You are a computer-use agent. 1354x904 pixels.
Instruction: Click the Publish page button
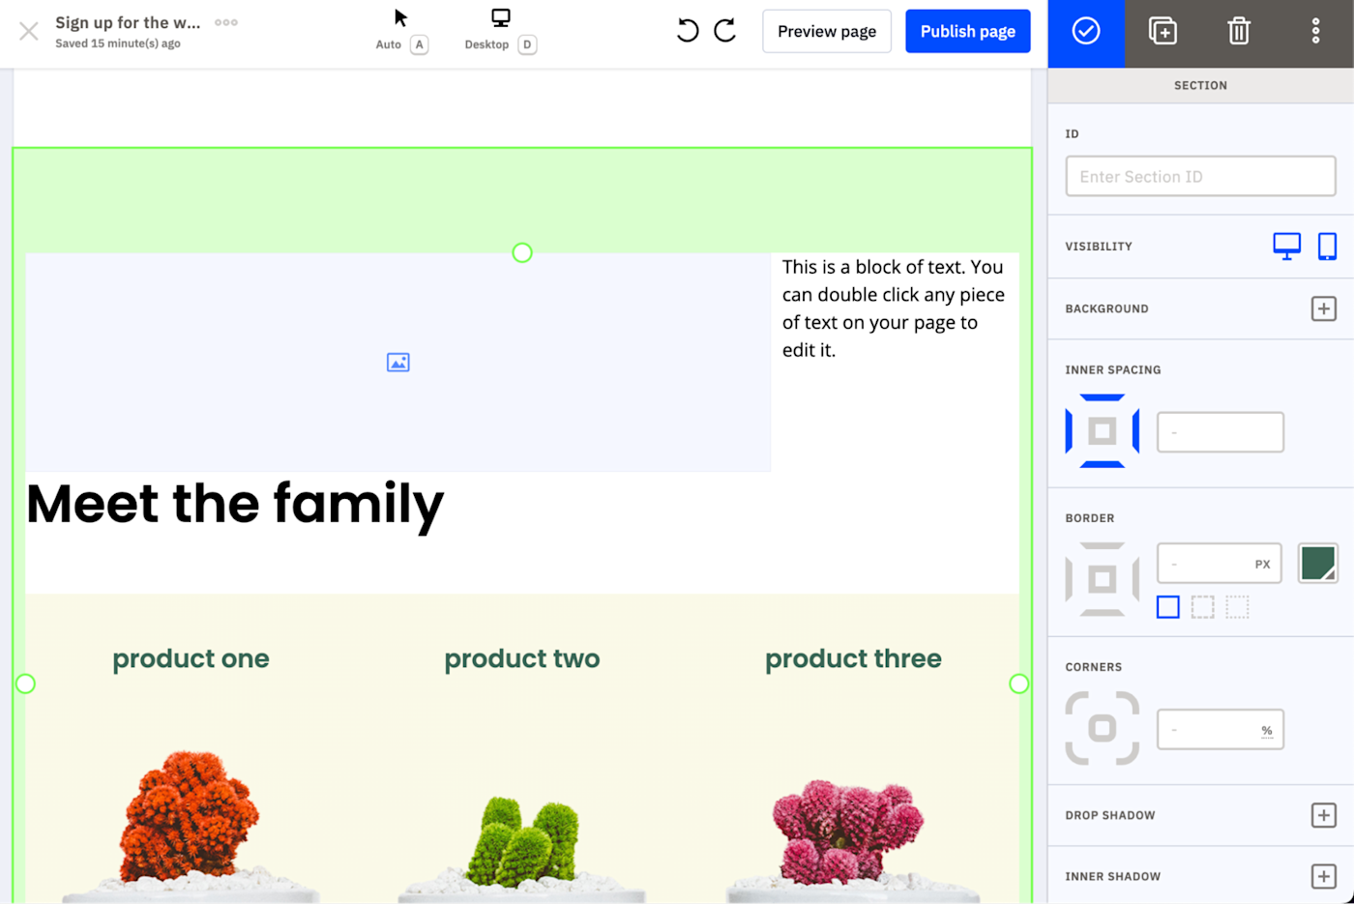tap(968, 32)
